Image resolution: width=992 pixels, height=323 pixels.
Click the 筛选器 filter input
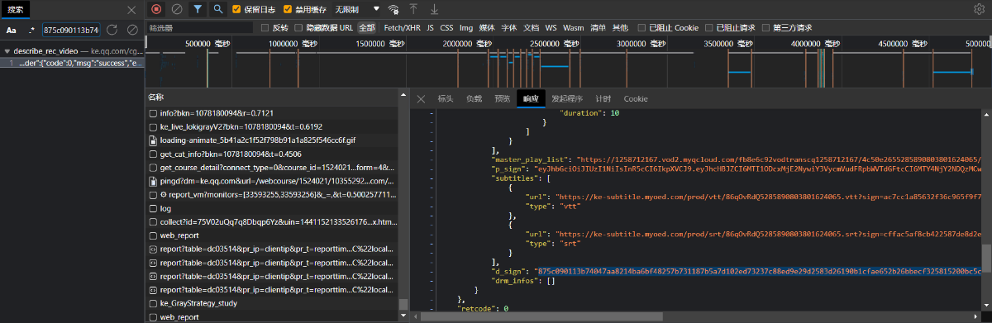pyautogui.click(x=199, y=27)
